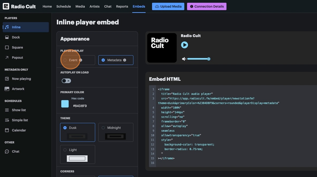Screen dimensions: 317x177
Task: Mute the player with the speaker icon
Action: (184, 59)
